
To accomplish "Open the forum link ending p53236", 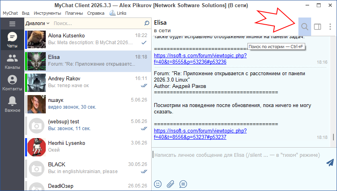I will pyautogui.click(x=200, y=58).
